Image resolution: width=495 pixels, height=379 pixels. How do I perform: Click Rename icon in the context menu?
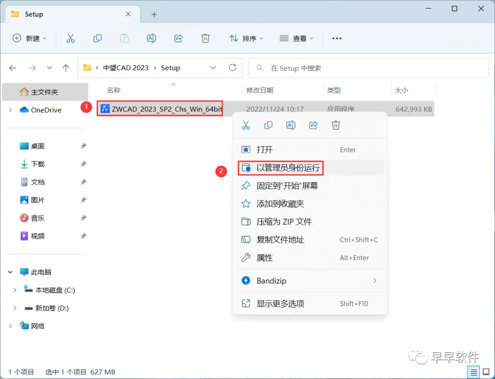291,125
